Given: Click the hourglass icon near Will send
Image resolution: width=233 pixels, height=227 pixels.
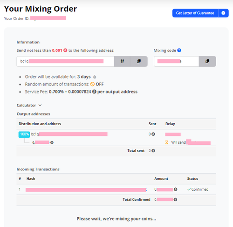Looking at the screenshot, I should (167, 142).
